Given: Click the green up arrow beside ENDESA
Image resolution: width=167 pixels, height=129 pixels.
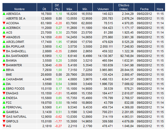Looking at the screenshot, I should (4, 98).
